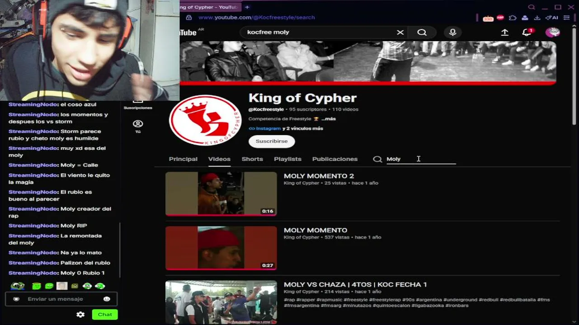Open the Tú sidebar item
This screenshot has width=579, height=325.
tap(138, 126)
